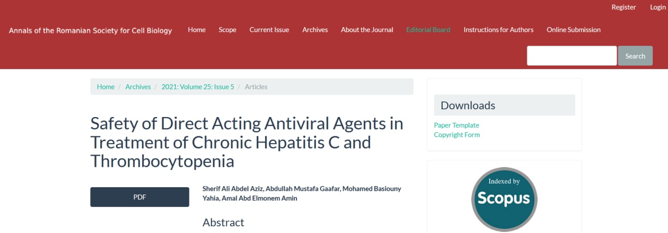The width and height of the screenshot is (668, 233).
Task: Download the article PDF
Action: pos(140,197)
